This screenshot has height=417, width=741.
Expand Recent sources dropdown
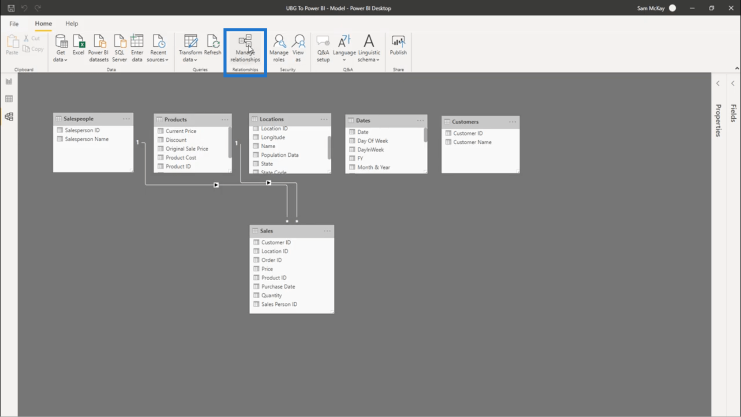158,48
